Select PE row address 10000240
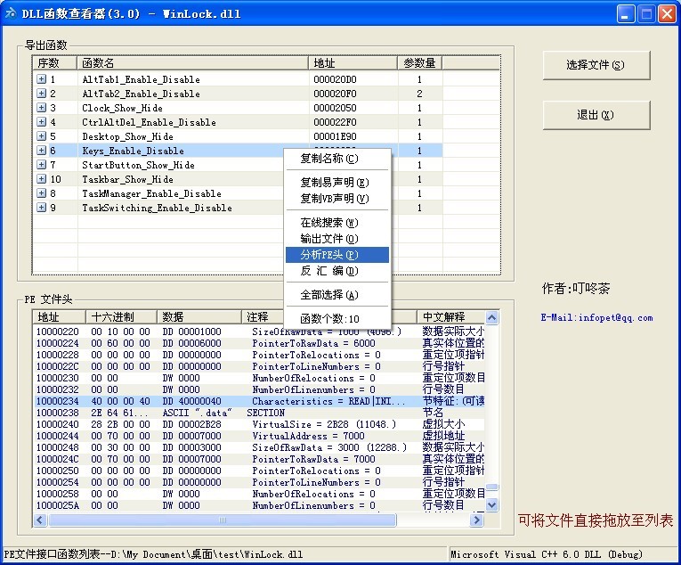 [x=57, y=424]
